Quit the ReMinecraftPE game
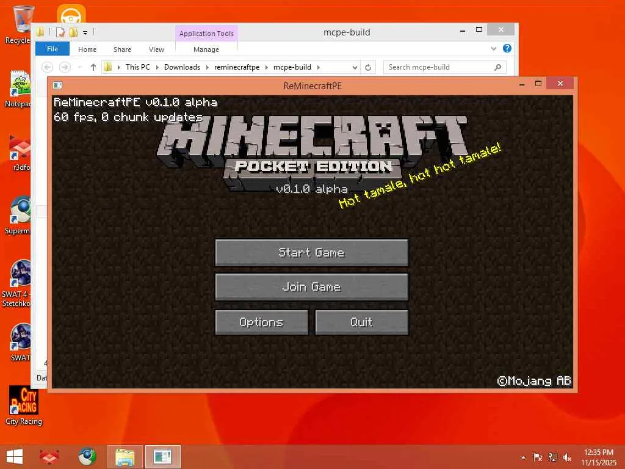625x469 pixels. click(361, 322)
